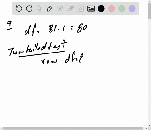The height and width of the screenshot is (130, 151).
Task: Click the scroll left arrow
Action: coord(1,128)
